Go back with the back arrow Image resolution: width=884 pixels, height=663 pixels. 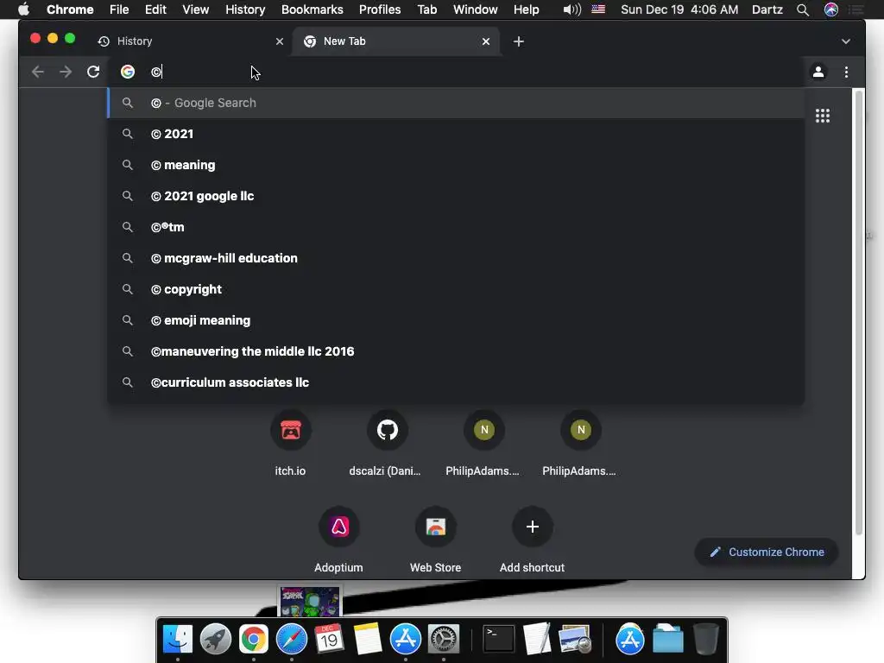click(x=38, y=72)
